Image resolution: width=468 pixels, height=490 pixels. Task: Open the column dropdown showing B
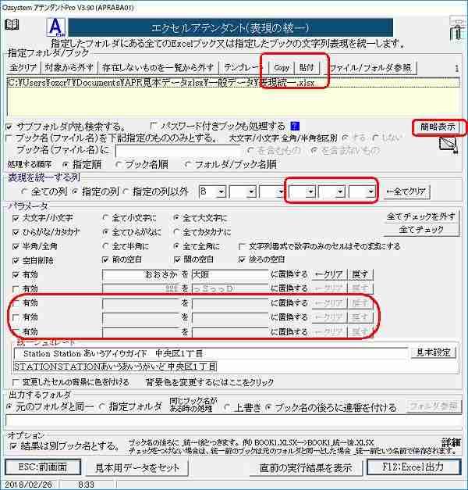click(x=222, y=191)
